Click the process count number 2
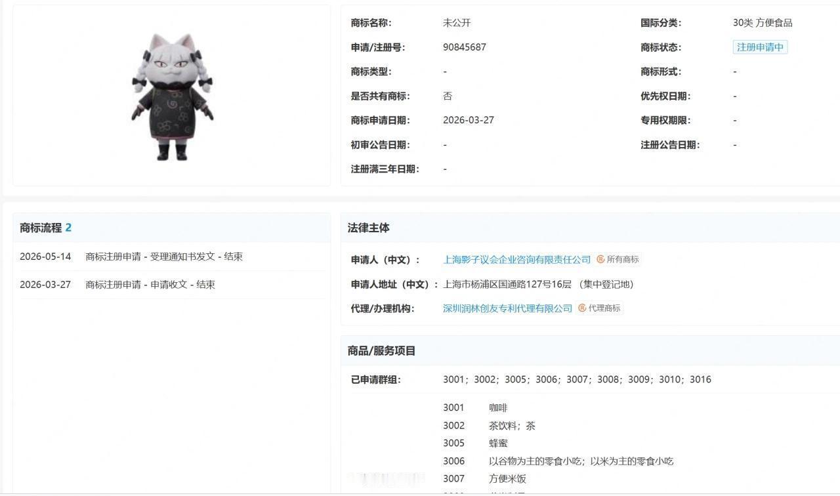 pyautogui.click(x=68, y=228)
